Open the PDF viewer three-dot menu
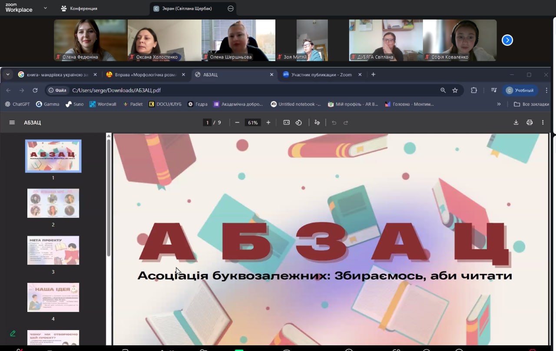The width and height of the screenshot is (556, 351). pos(543,123)
